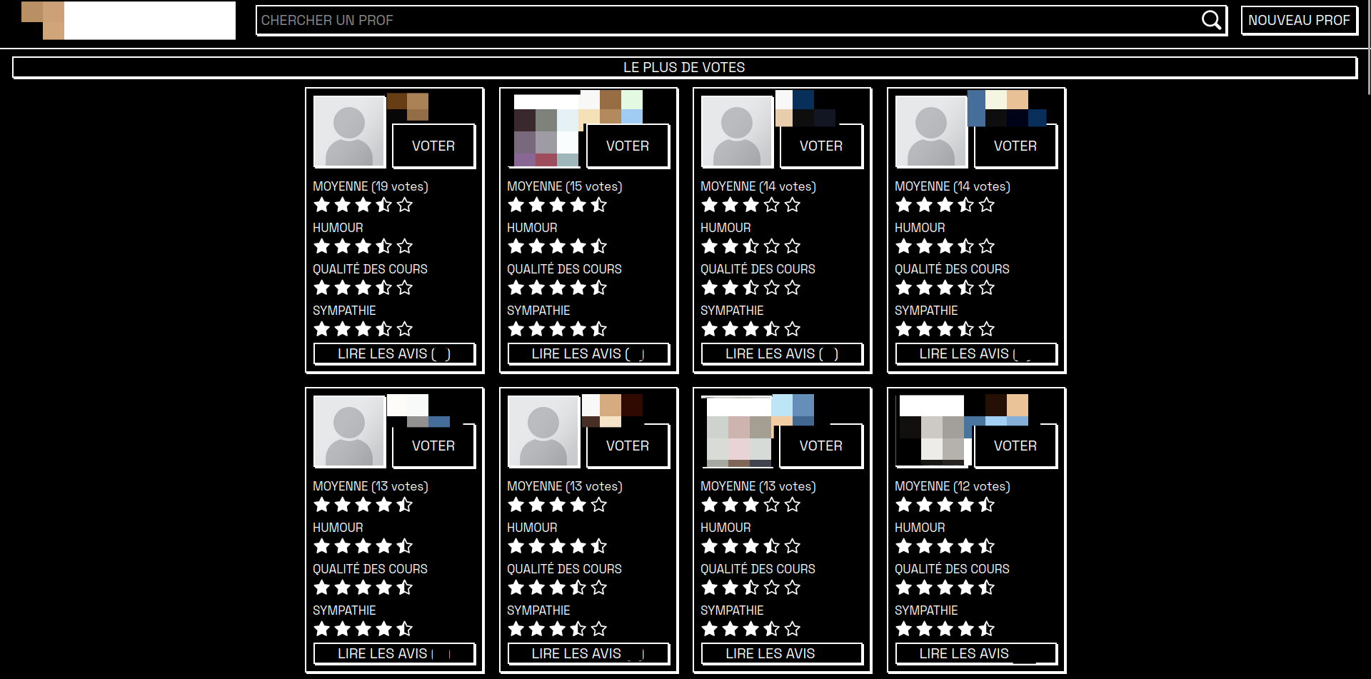1371x679 pixels.
Task: Select the Le Plus de Votes bar
Action: click(684, 67)
